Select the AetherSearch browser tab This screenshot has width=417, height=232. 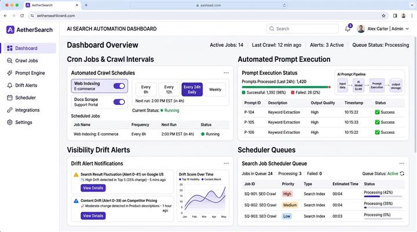[52, 5]
